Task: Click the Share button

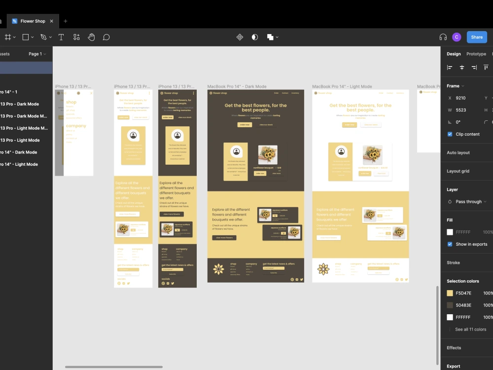Action: point(477,37)
